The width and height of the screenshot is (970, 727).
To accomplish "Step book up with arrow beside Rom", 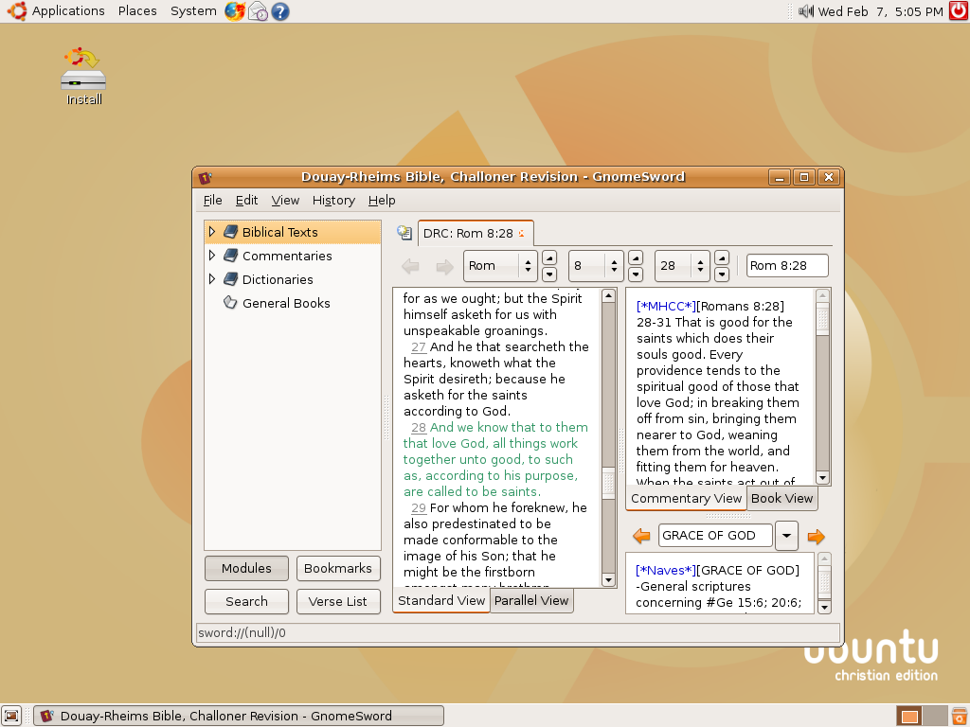I will click(x=549, y=257).
